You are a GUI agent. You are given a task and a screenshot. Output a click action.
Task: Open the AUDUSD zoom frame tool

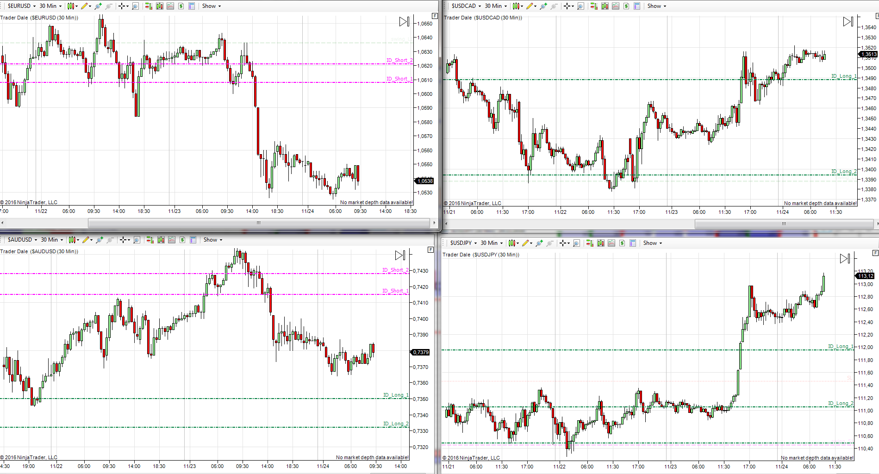click(137, 240)
